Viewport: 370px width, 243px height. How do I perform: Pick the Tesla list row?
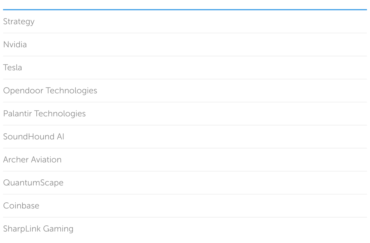(x=185, y=68)
